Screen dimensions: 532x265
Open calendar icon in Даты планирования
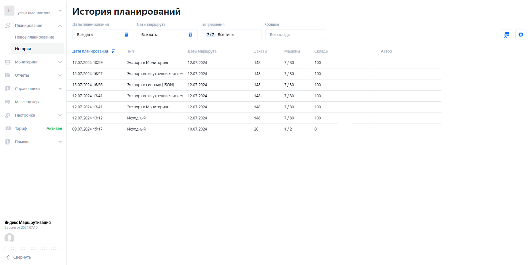pos(126,35)
